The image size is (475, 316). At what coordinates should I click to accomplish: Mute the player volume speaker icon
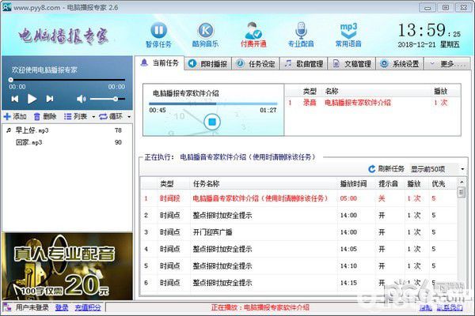coord(81,99)
